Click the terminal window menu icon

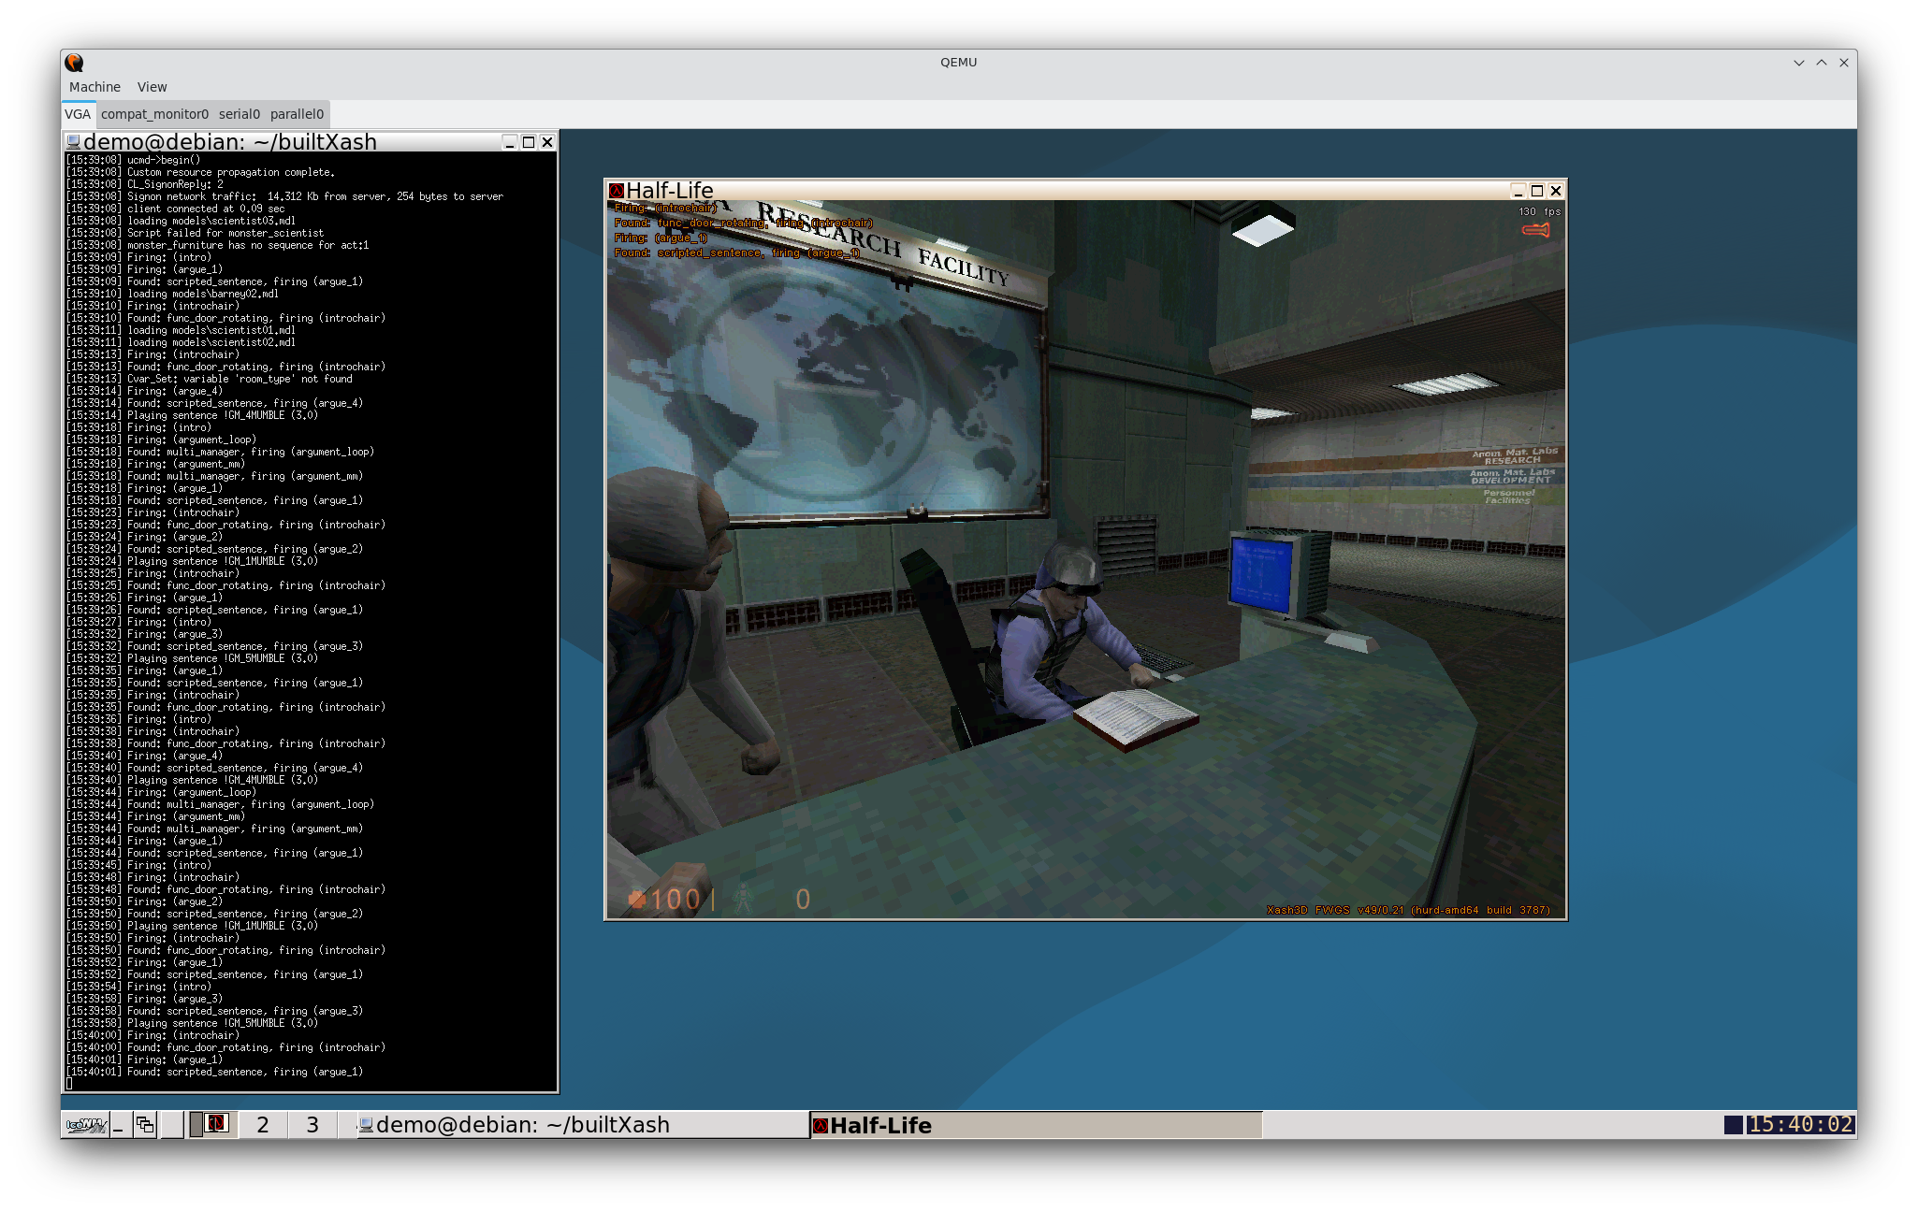tap(73, 142)
